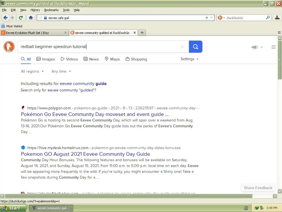282x212 pixels.
Task: Open the Windows start menu
Action: coord(13,208)
